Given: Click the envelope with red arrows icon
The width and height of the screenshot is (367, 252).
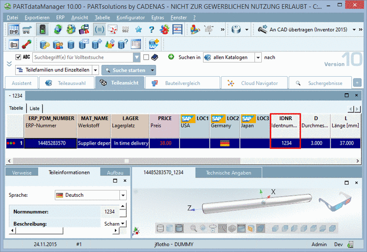Looking at the screenshot, I should 113,30.
